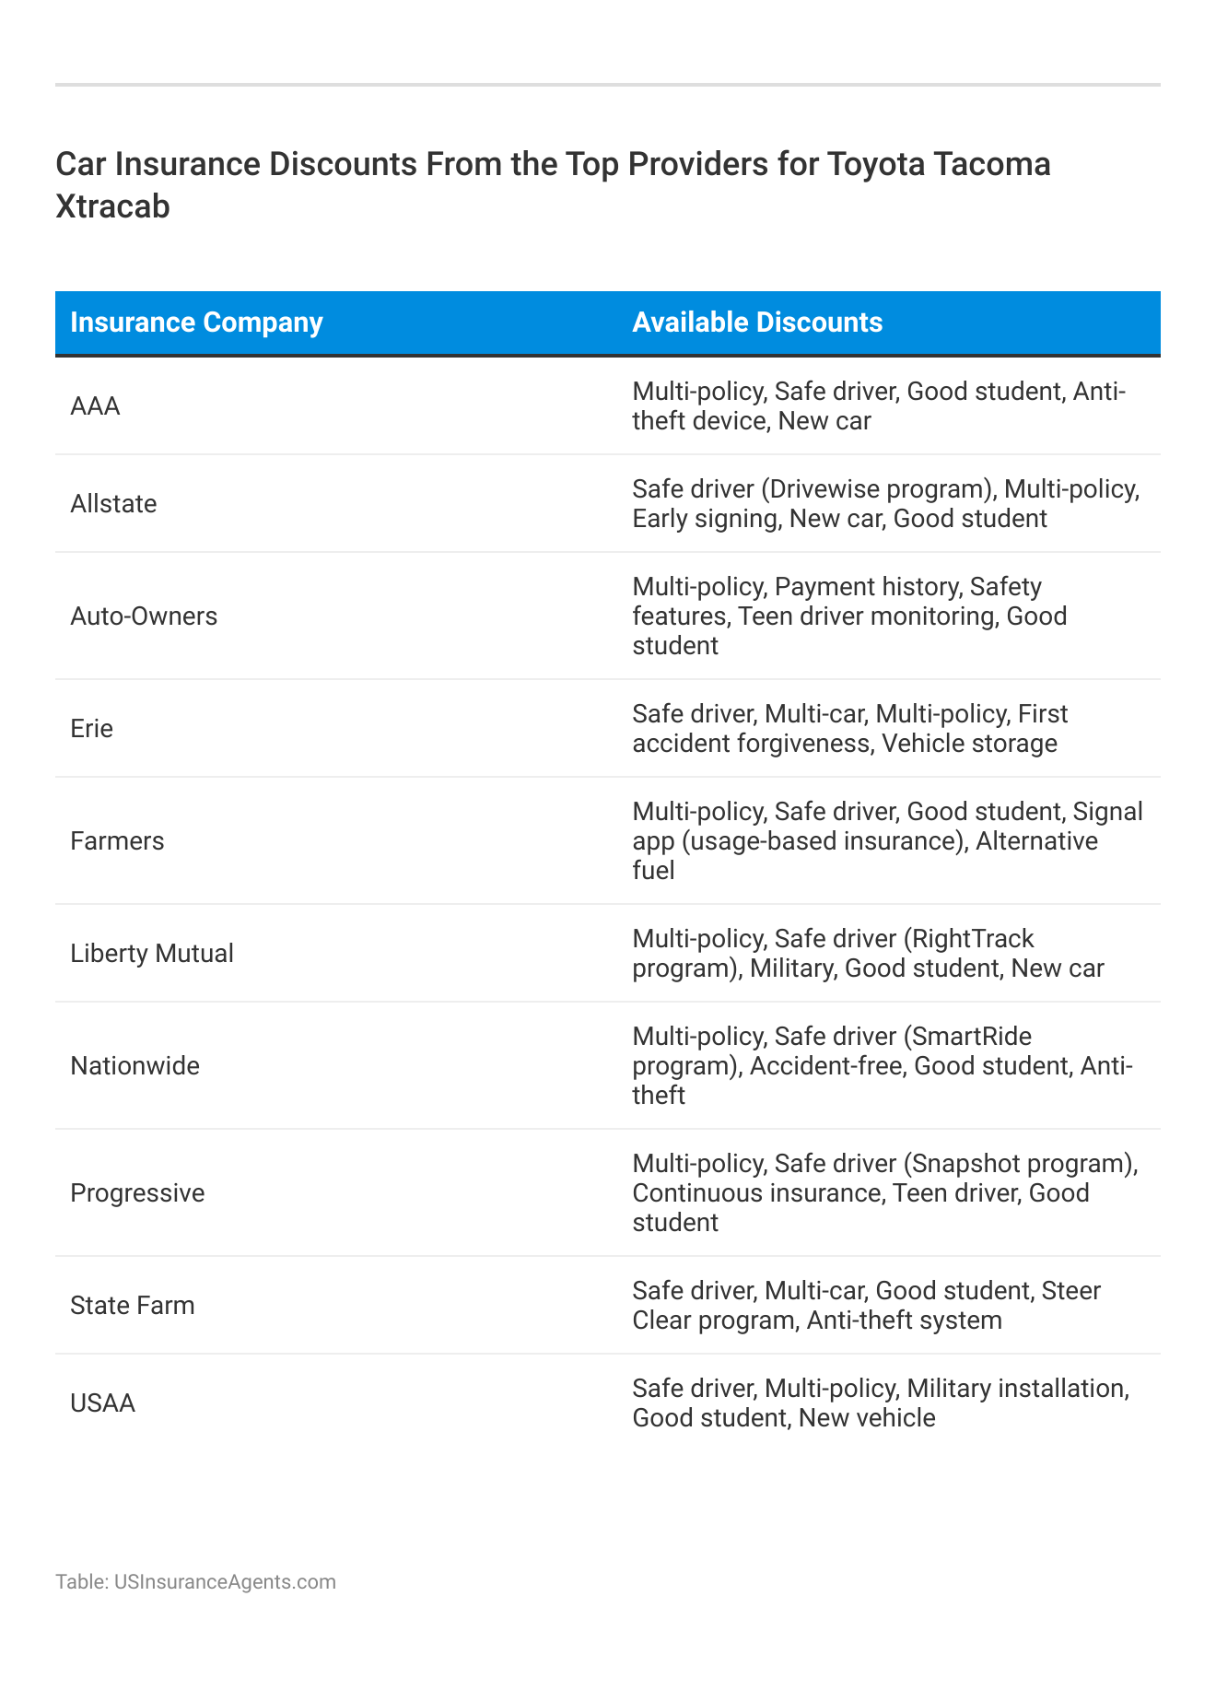The width and height of the screenshot is (1216, 1690).
Task: Click the Nationwide row label
Action: tap(134, 1066)
